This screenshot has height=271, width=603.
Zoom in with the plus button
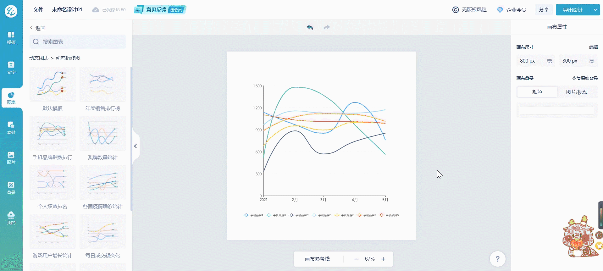[x=383, y=259]
